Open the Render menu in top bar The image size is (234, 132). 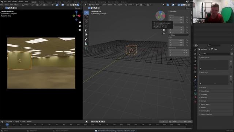tap(15, 1)
